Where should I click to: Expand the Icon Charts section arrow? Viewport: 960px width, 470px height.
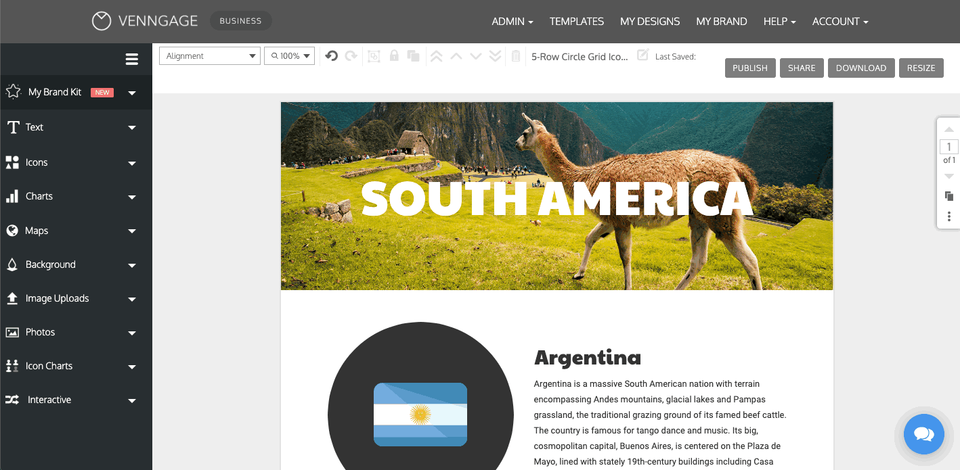click(x=132, y=367)
